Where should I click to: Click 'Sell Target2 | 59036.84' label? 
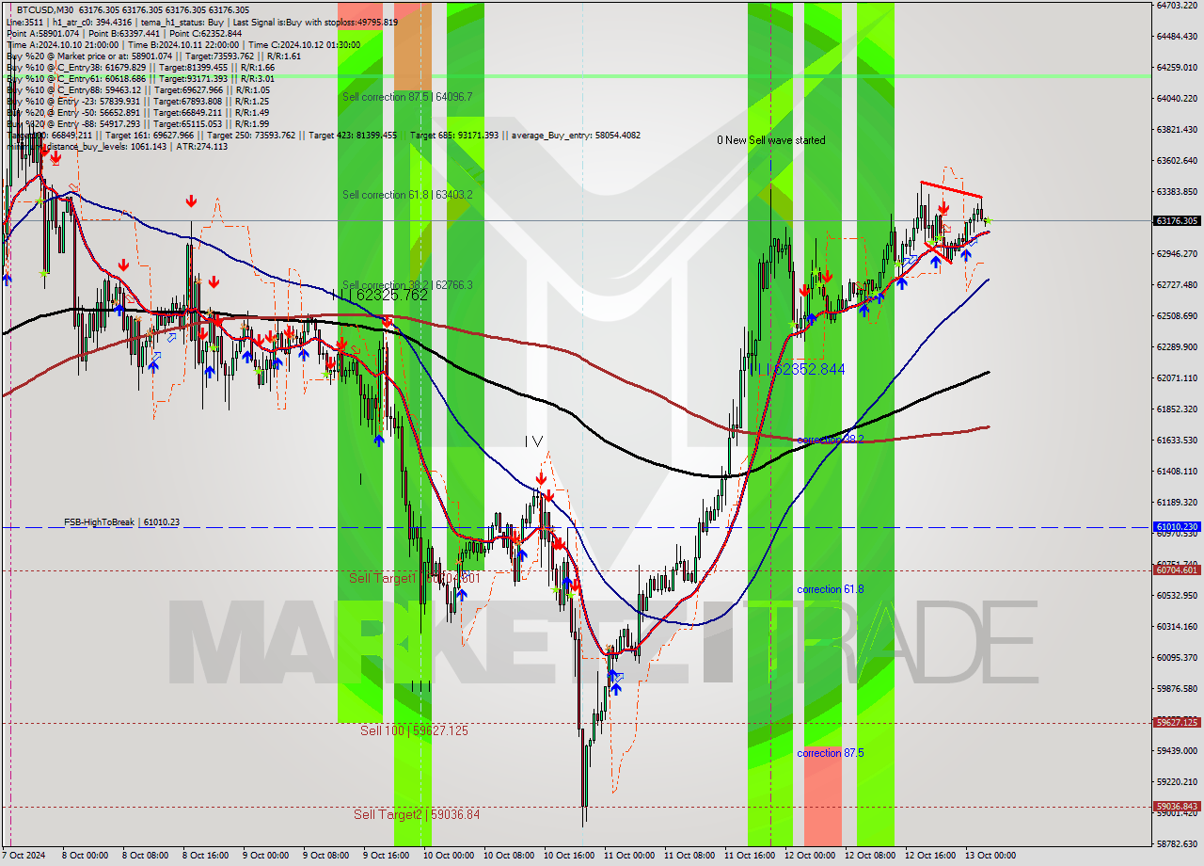click(417, 814)
